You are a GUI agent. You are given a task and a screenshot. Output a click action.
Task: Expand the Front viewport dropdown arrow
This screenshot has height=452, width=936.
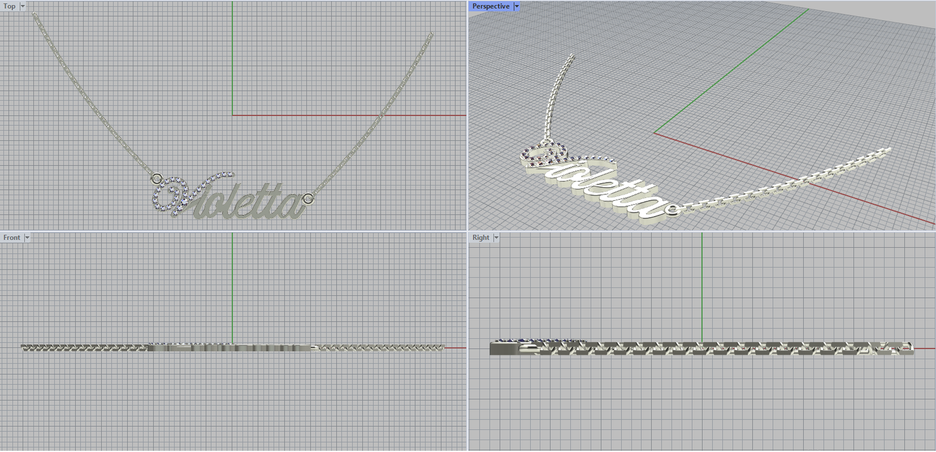coord(27,238)
